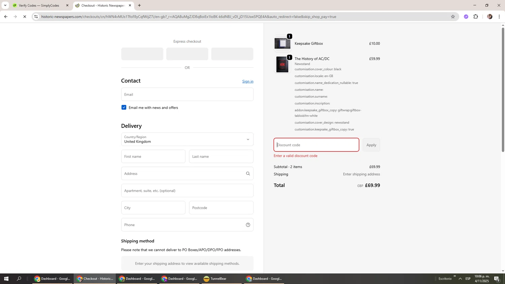The height and width of the screenshot is (284, 505).
Task: Open Chrome three-dot menu
Action: click(x=499, y=16)
